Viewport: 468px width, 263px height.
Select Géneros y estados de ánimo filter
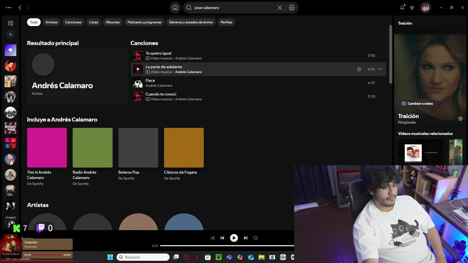point(191,22)
